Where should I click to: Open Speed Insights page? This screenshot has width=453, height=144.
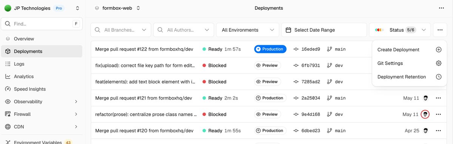coord(42,89)
